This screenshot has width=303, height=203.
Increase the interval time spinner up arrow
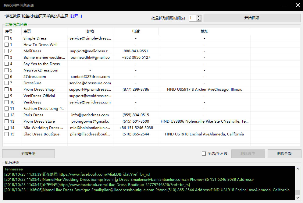point(199,16)
